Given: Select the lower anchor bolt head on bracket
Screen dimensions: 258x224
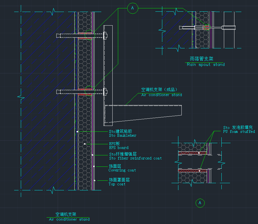Looking at the screenshot, I should 105,91.
